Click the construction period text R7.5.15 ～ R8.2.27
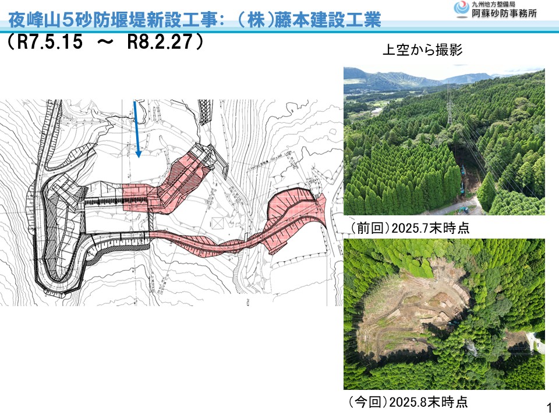The image size is (559, 419). click(106, 42)
